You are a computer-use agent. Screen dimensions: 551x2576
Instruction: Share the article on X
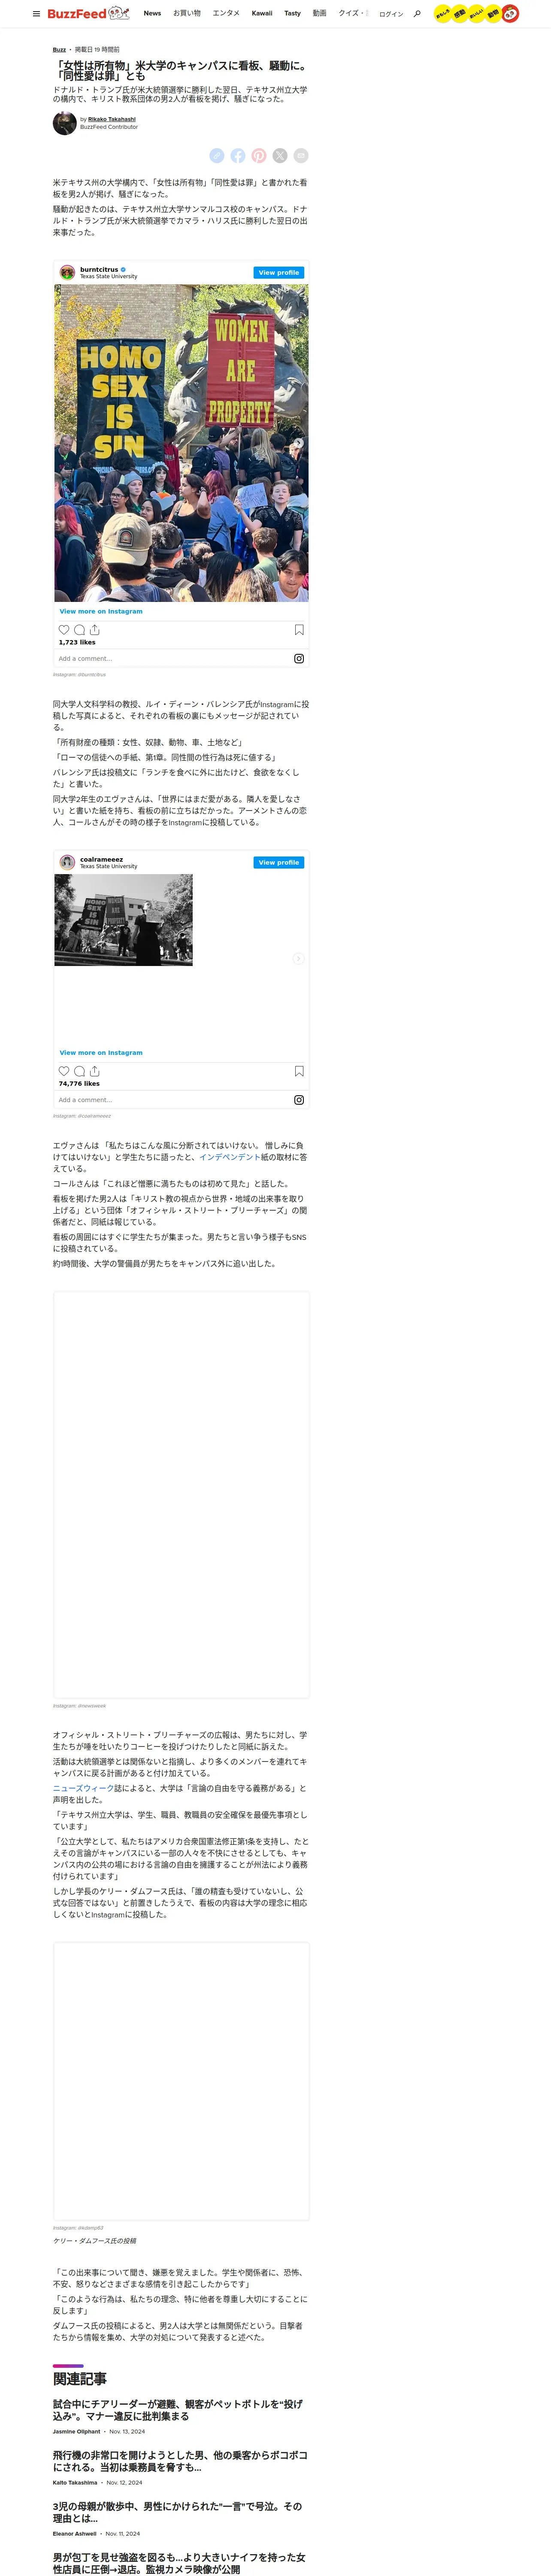pyautogui.click(x=280, y=155)
